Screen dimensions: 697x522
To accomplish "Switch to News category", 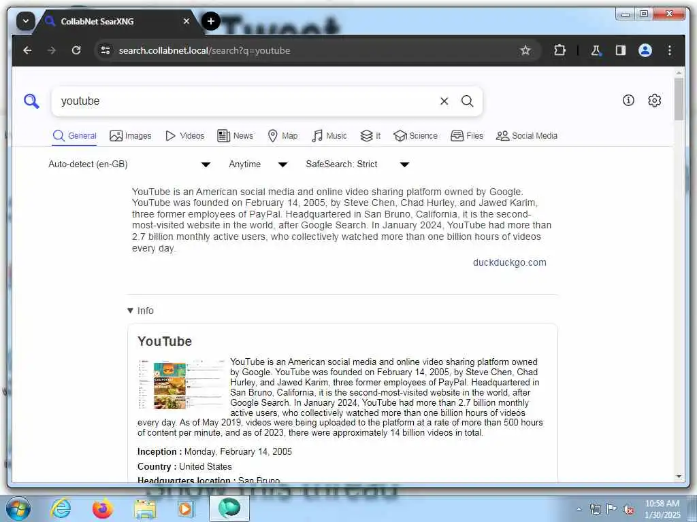I will (235, 136).
